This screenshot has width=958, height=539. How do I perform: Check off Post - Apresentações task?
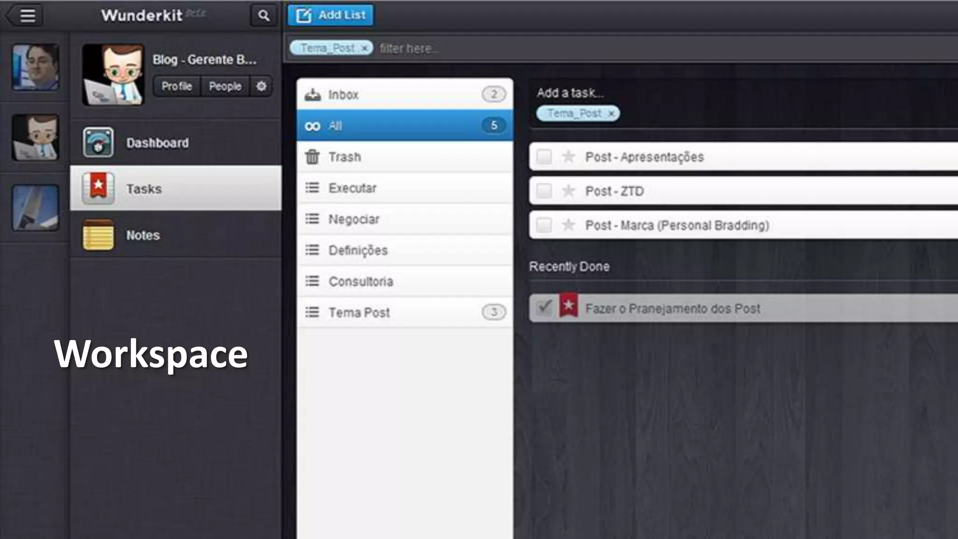[x=544, y=157]
